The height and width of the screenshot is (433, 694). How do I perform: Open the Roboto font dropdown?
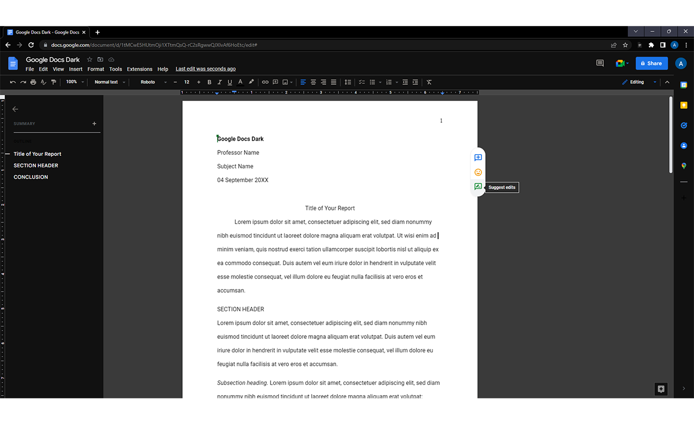pos(153,82)
